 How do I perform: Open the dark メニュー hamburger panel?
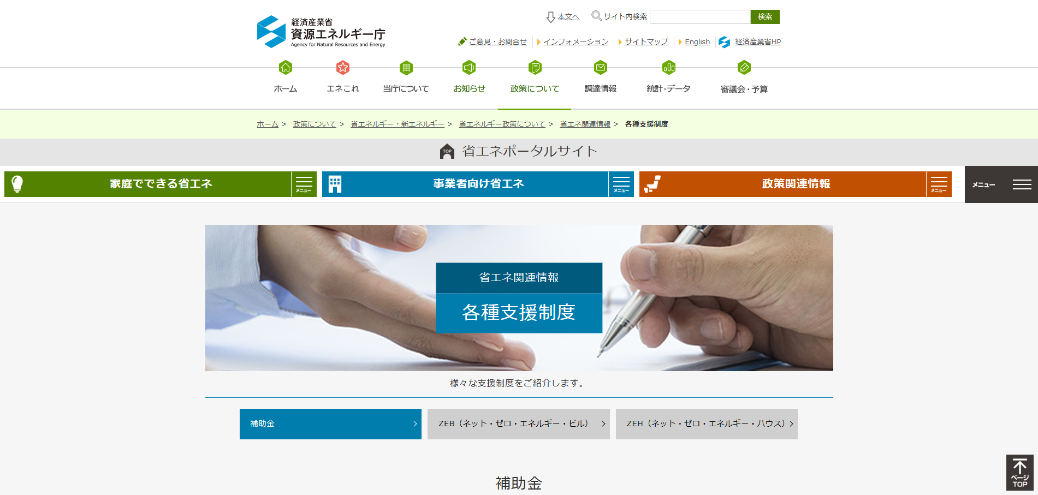coord(1001,184)
